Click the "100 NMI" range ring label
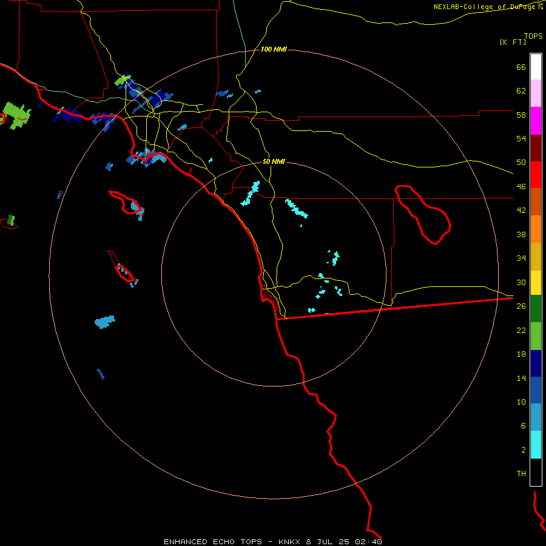The image size is (546, 546). pyautogui.click(x=274, y=50)
